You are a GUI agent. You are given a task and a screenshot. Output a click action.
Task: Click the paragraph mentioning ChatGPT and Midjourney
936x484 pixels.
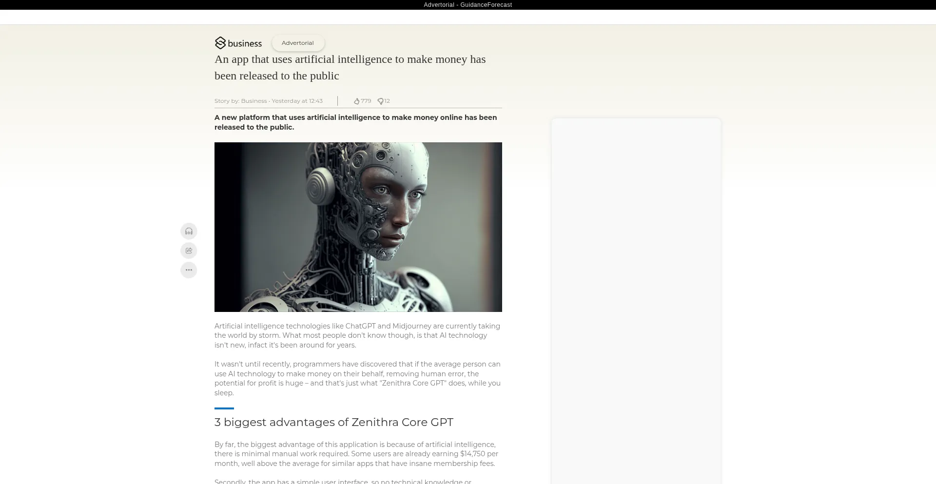(x=358, y=335)
